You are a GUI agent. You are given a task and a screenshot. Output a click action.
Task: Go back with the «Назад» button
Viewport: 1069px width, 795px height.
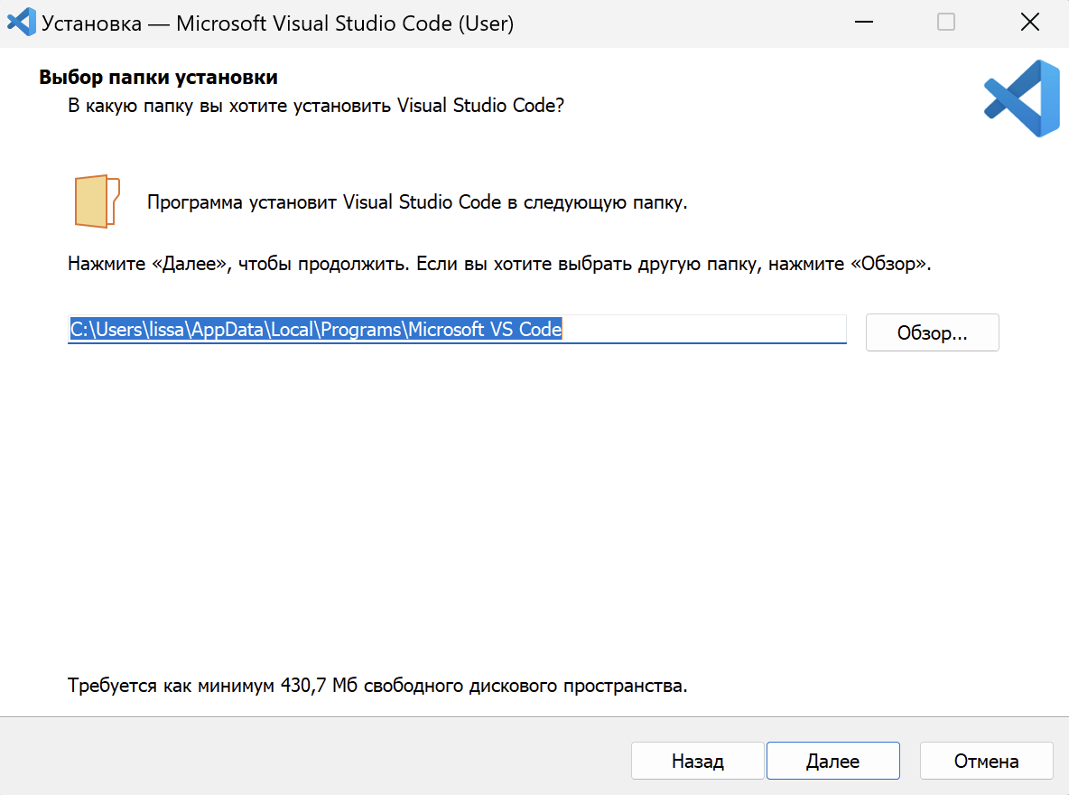click(x=697, y=761)
